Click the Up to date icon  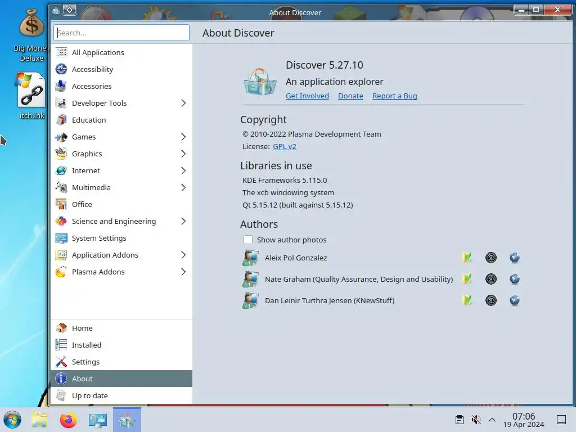[x=61, y=395]
